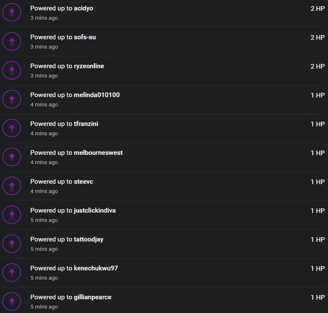Click the power-up icon beside acidyo

tap(12, 12)
